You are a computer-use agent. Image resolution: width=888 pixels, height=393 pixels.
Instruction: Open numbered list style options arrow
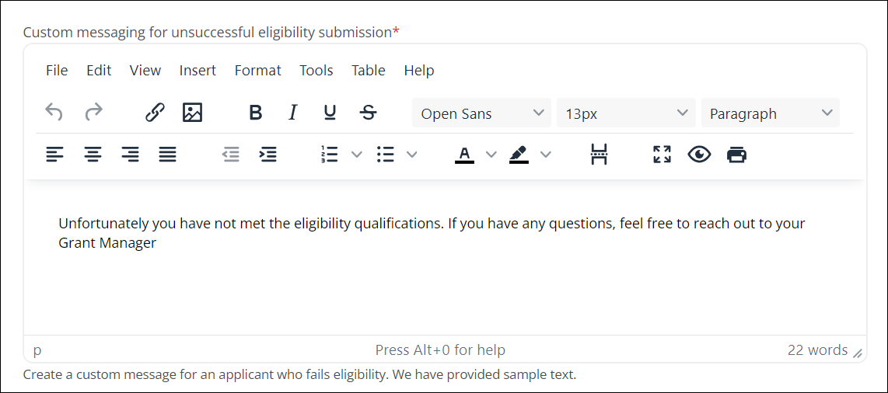(x=357, y=154)
